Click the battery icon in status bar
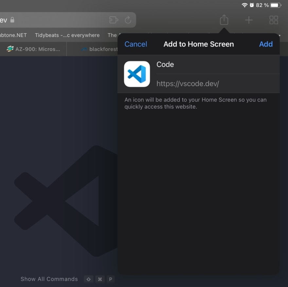The width and height of the screenshot is (288, 287). [276, 5]
